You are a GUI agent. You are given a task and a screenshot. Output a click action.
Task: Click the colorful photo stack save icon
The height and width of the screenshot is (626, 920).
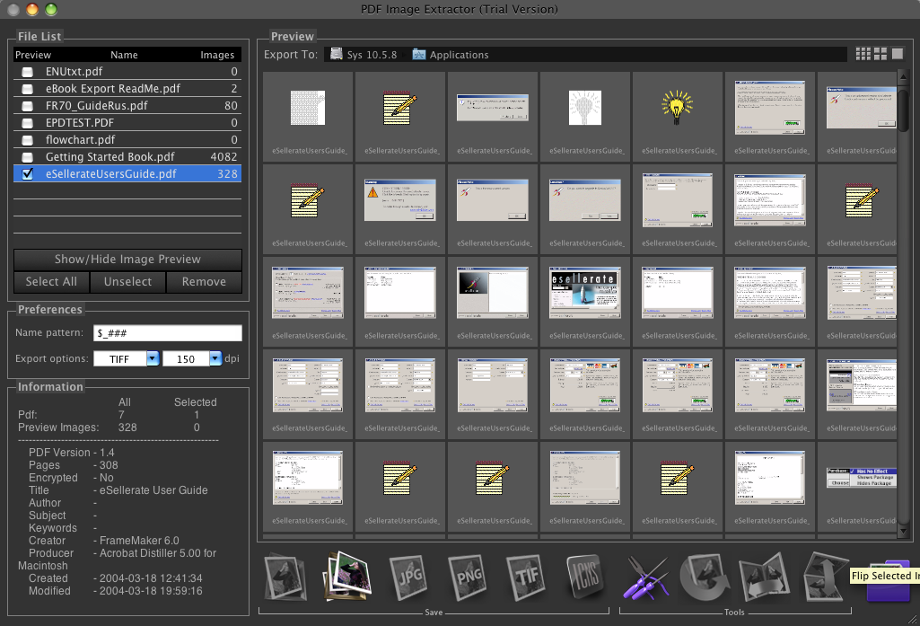click(x=346, y=577)
